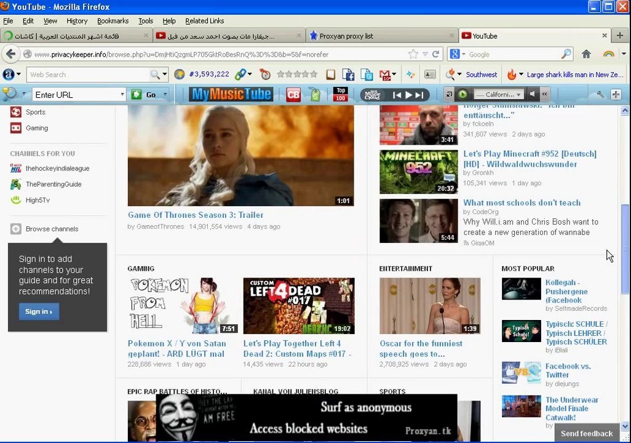Click the blue Sign in button
The image size is (631, 443).
click(x=39, y=311)
